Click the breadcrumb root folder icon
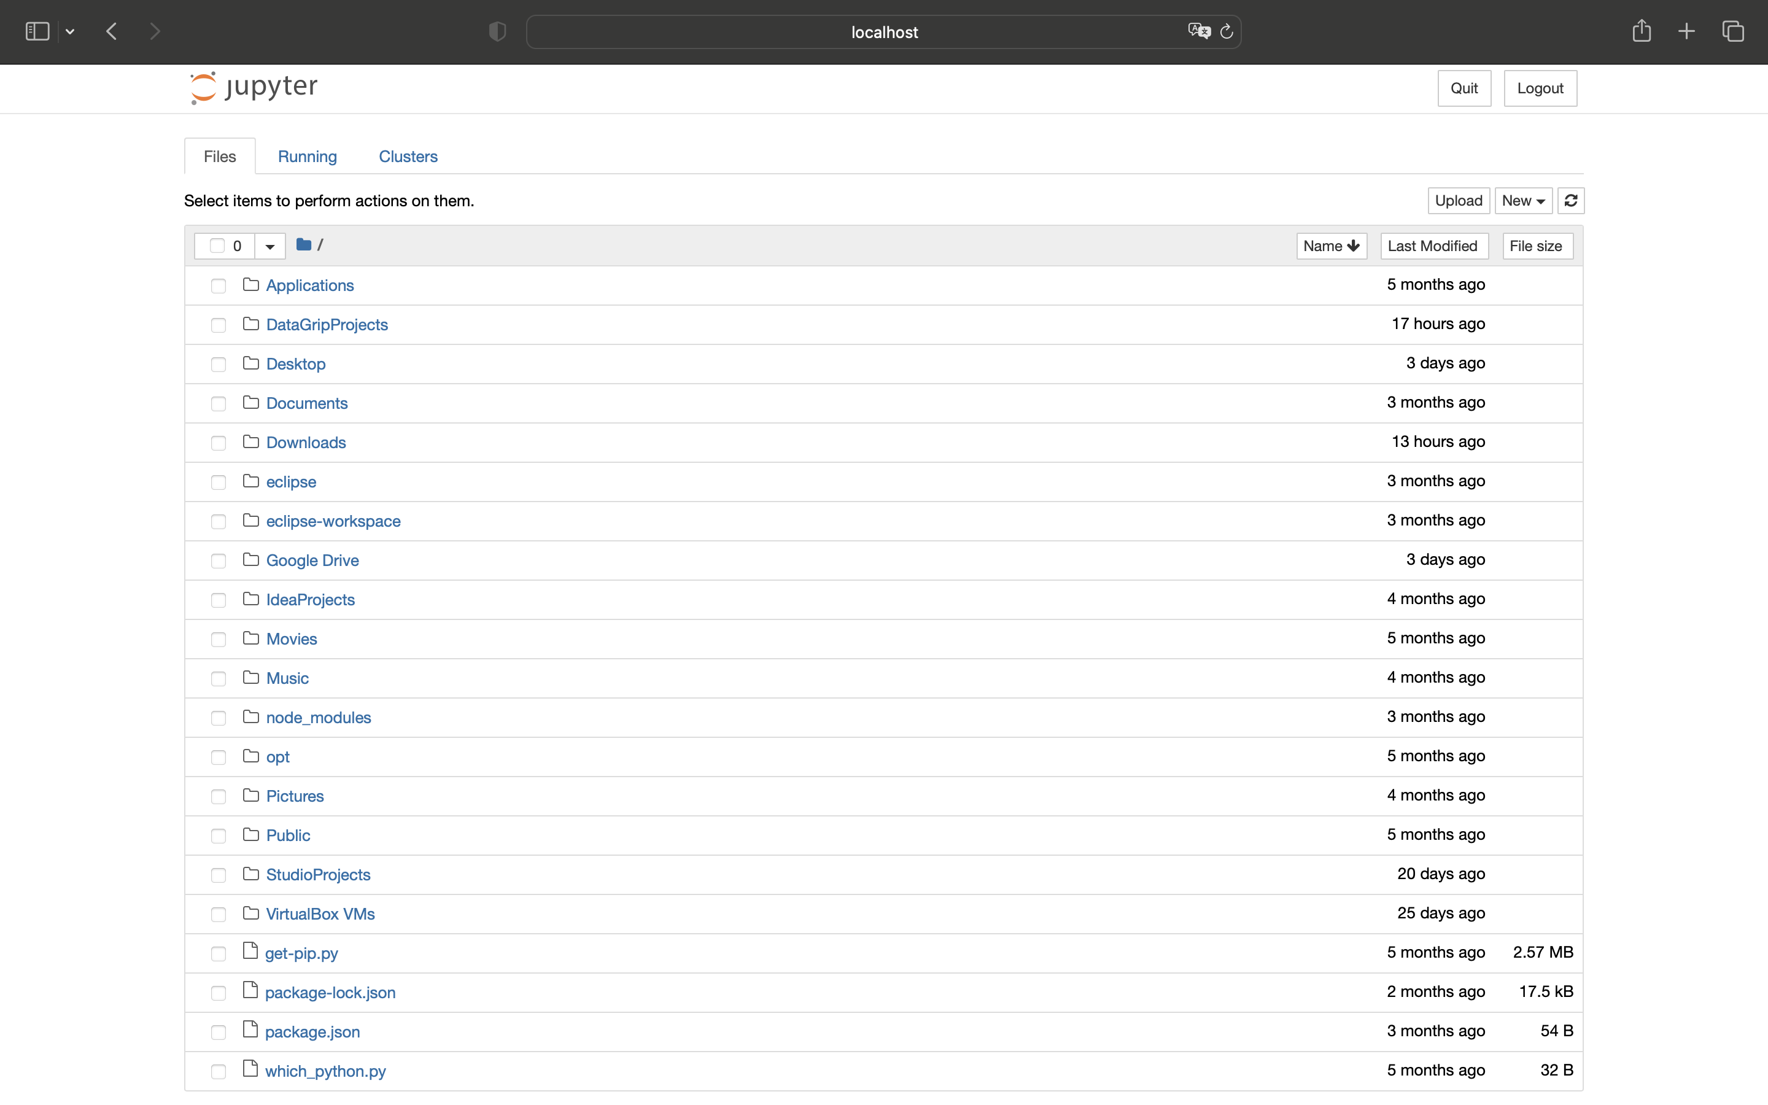 [x=304, y=245]
